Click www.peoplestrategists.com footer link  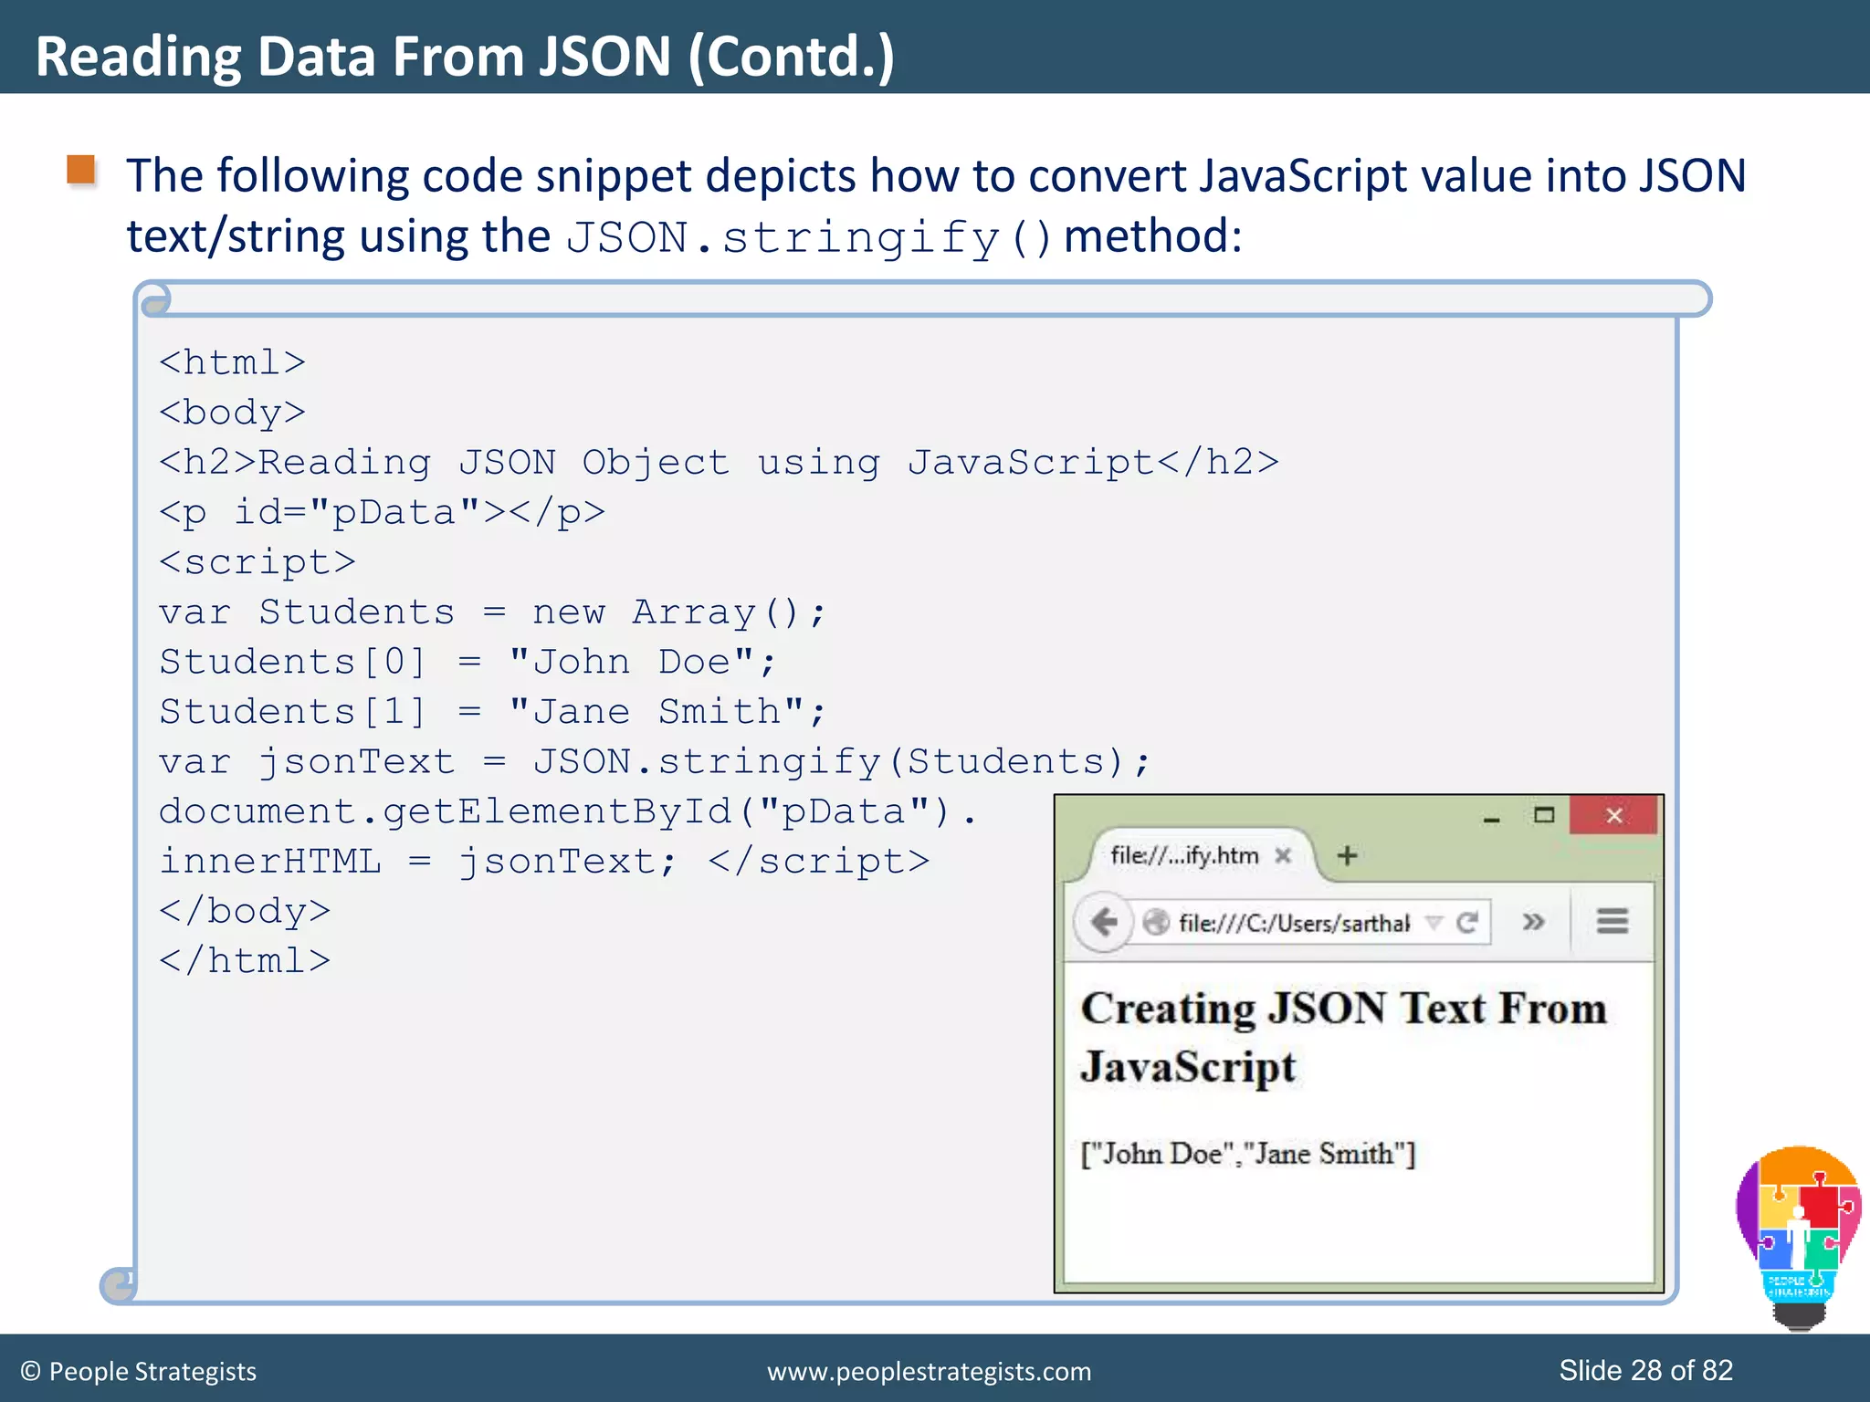click(929, 1371)
